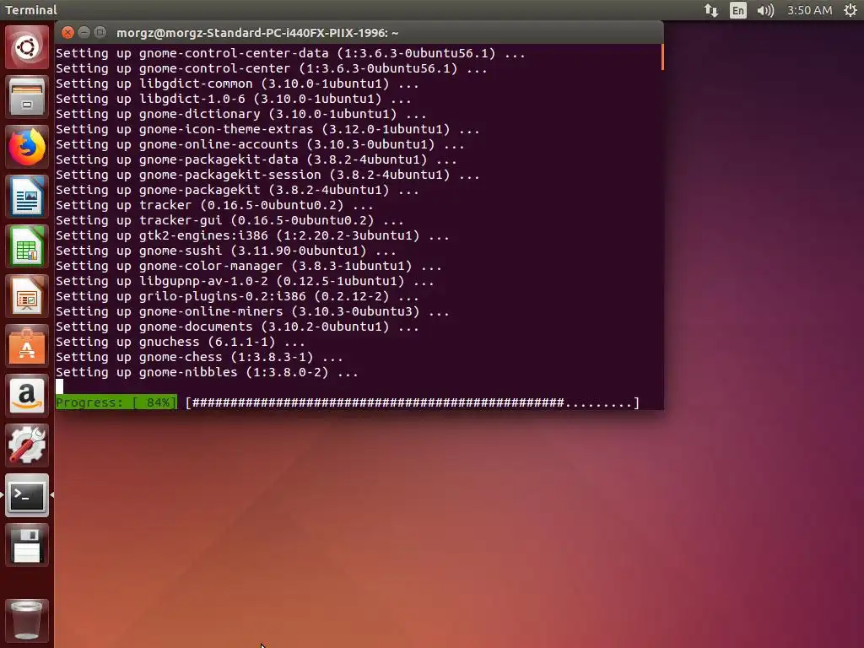Close the terminal window
Screen dimensions: 864x648
click(67, 33)
